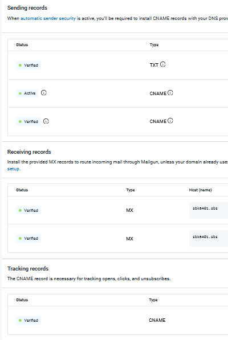This screenshot has height=340, width=228.
Task: Click Verified badge of first MX record
Action: (28, 210)
